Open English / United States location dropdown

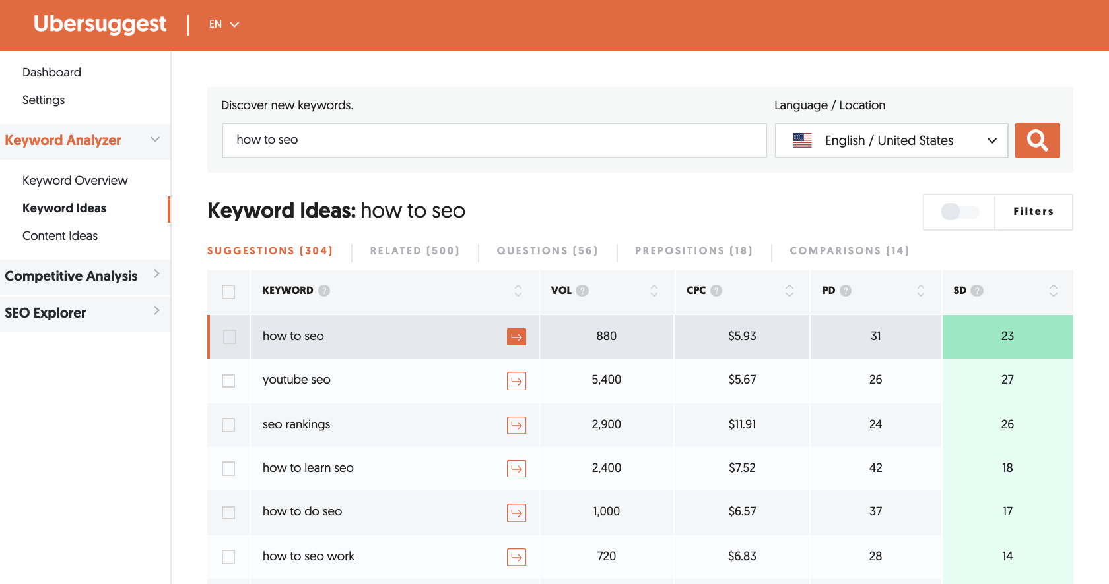pyautogui.click(x=892, y=140)
